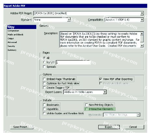
Task: Click the Export button
Action: [x=109, y=127]
